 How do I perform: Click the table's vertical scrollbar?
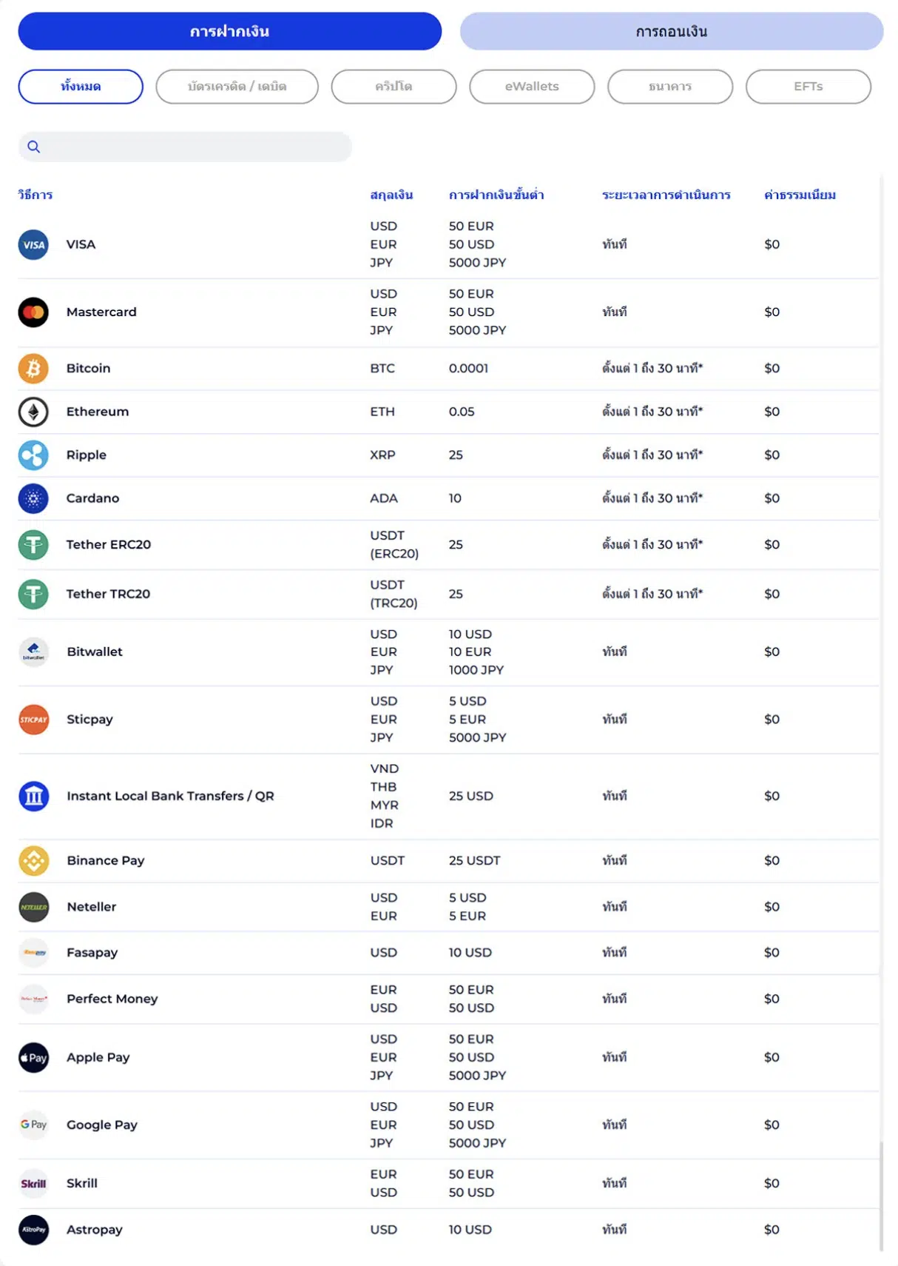(x=881, y=1196)
